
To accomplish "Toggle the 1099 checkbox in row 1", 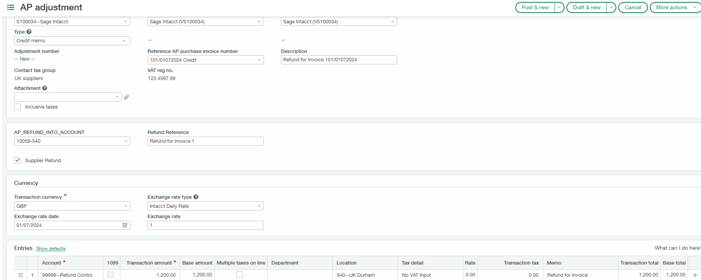I will [110, 275].
